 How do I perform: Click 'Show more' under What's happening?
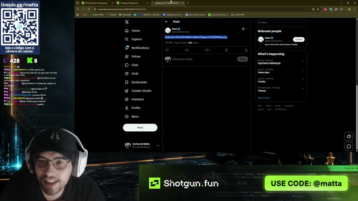[x=263, y=98]
